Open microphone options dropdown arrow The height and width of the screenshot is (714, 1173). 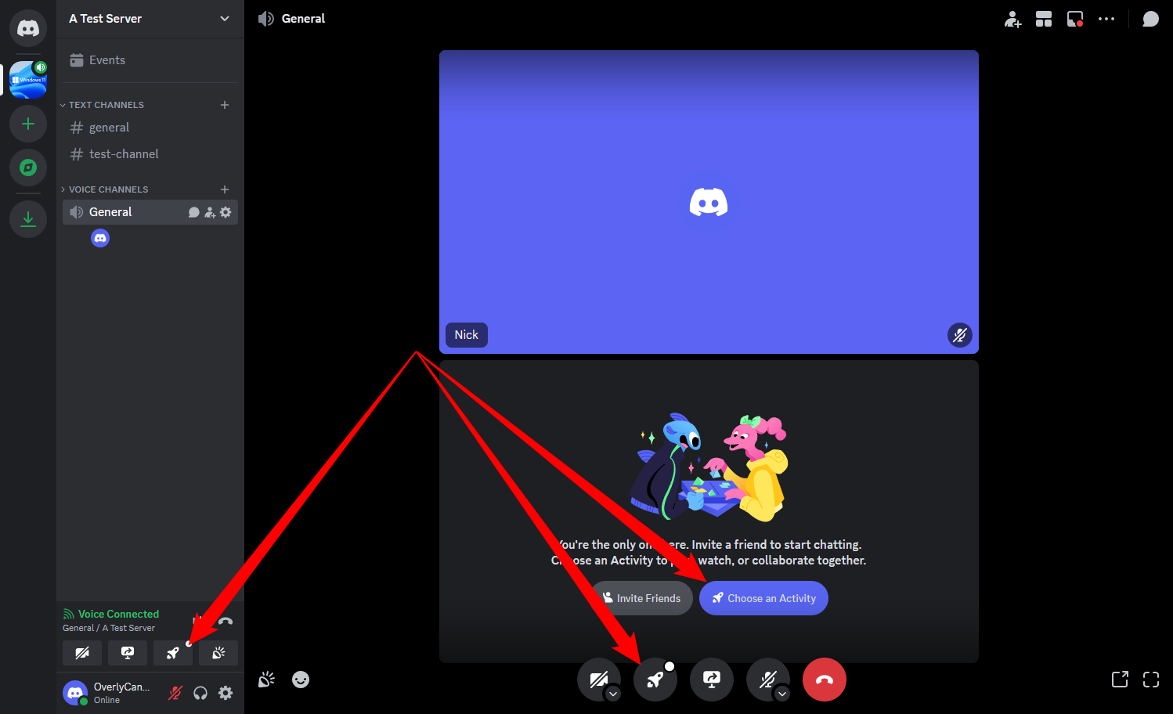(782, 694)
